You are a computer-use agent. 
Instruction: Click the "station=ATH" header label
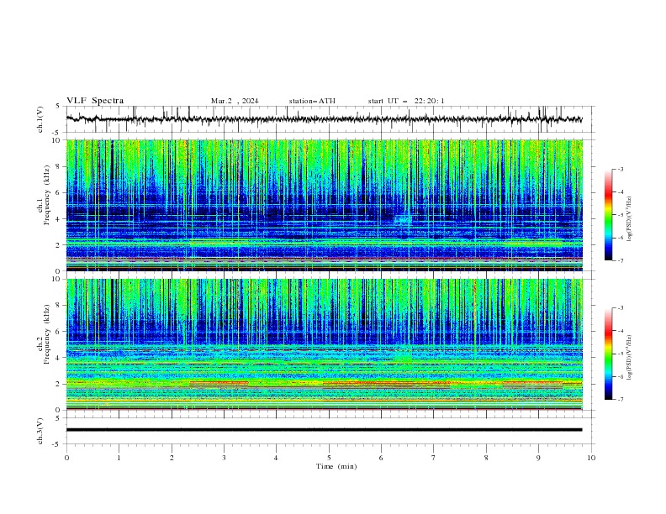312,101
